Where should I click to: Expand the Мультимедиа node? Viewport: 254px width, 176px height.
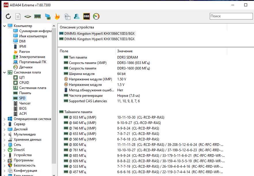point(4,135)
